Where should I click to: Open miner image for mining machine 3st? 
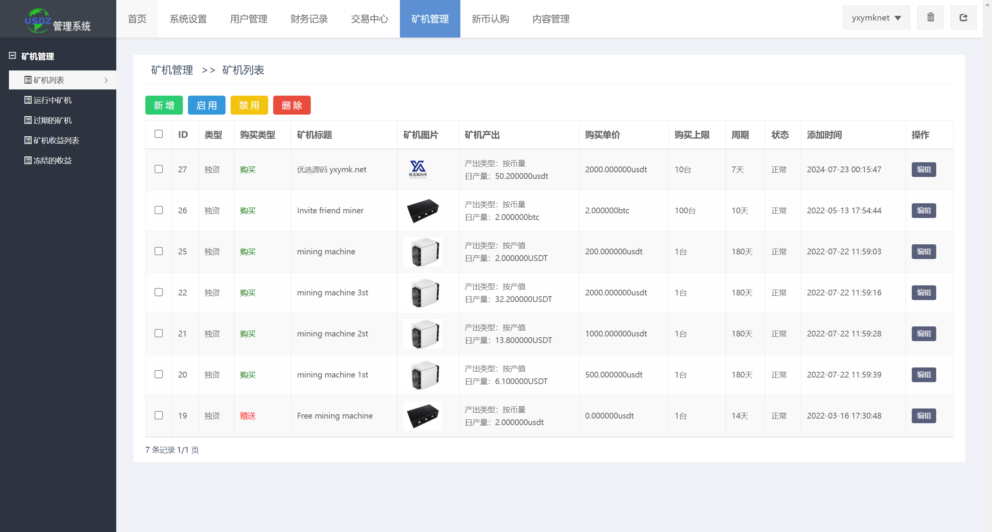(423, 293)
